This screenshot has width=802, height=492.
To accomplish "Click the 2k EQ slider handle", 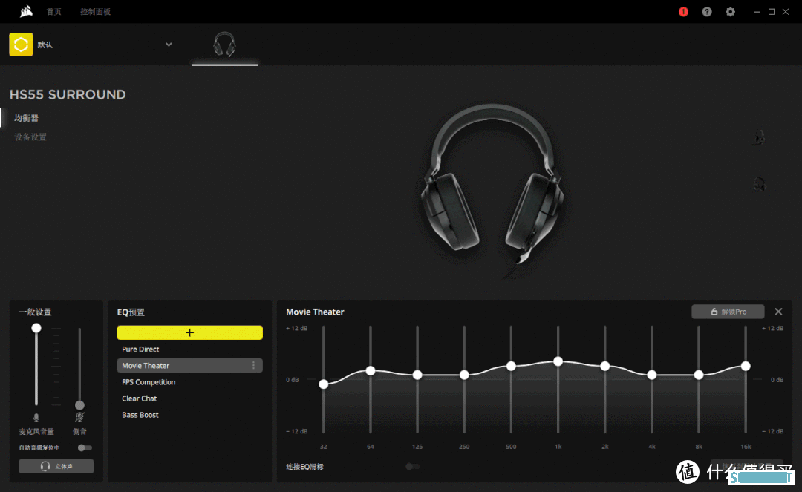I will point(605,367).
